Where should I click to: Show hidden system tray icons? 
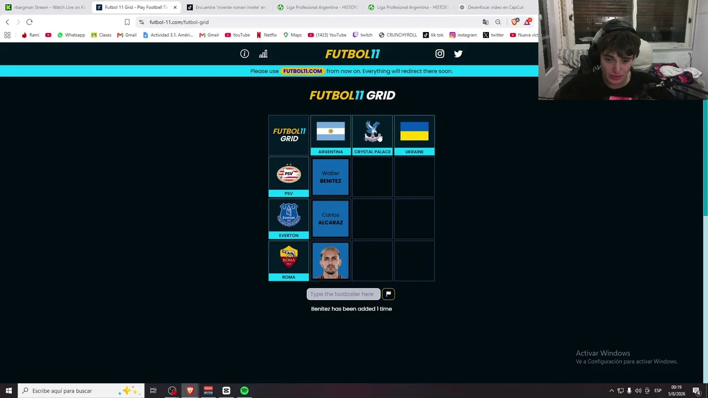click(611, 391)
